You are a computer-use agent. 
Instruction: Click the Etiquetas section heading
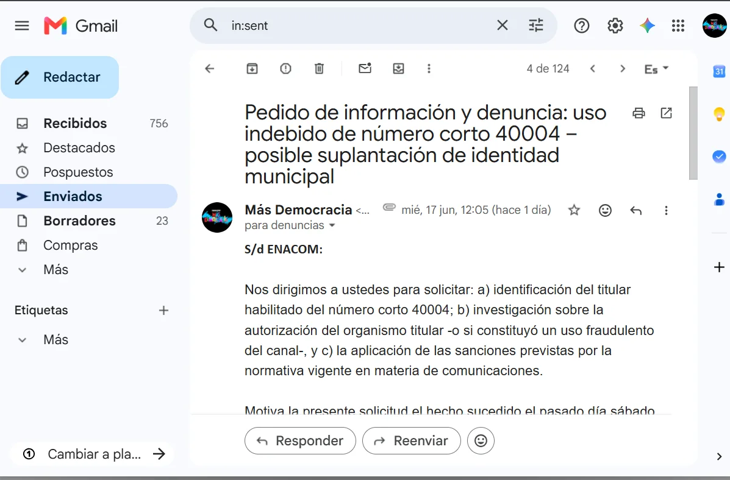click(x=41, y=310)
